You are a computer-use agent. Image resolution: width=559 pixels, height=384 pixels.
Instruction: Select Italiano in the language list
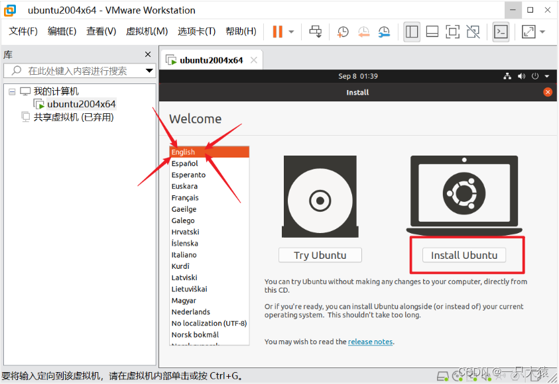coord(210,255)
